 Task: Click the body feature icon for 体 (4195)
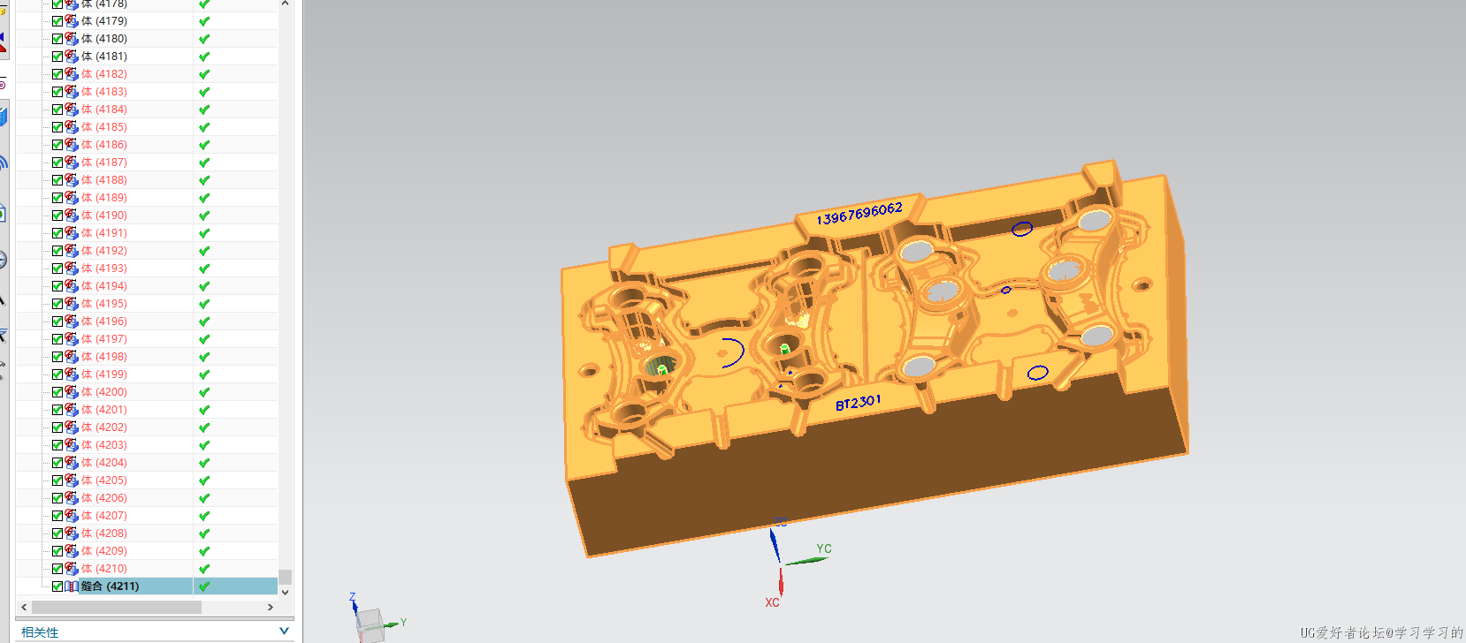(72, 304)
